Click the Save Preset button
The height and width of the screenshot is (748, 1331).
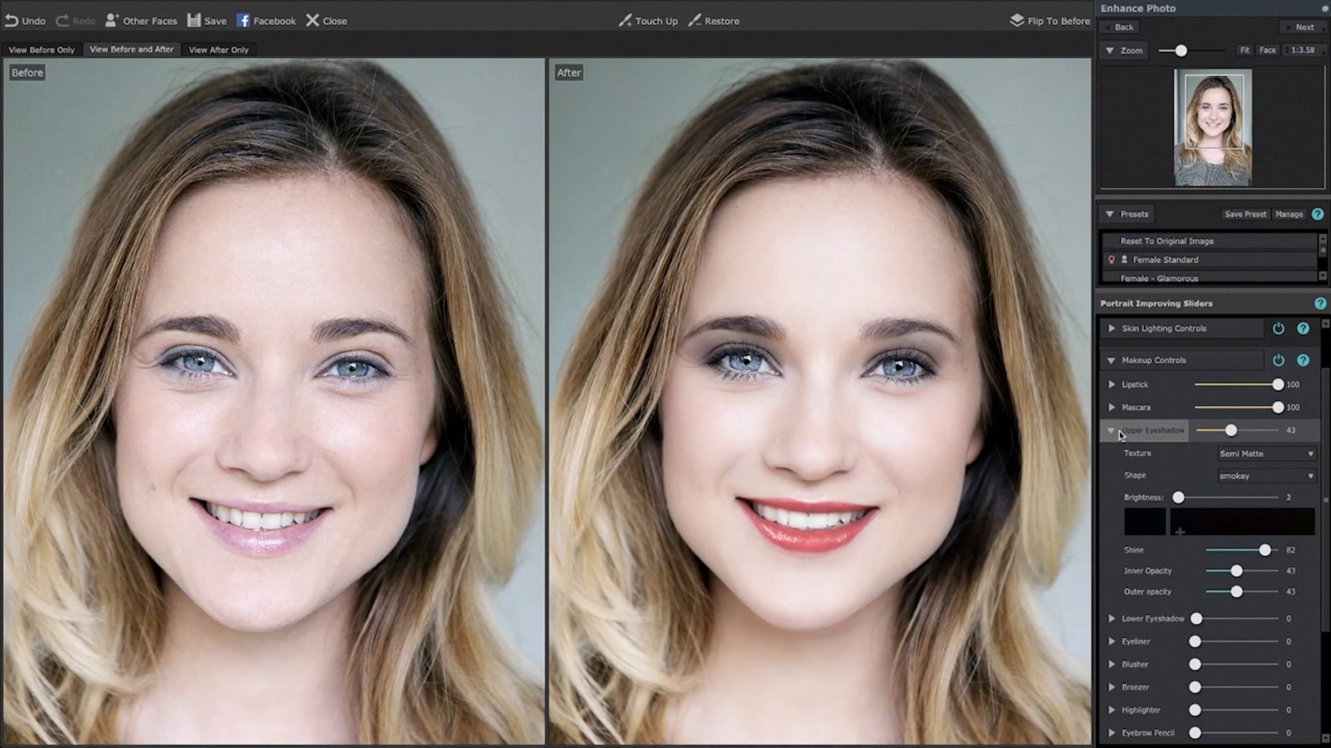[1245, 214]
